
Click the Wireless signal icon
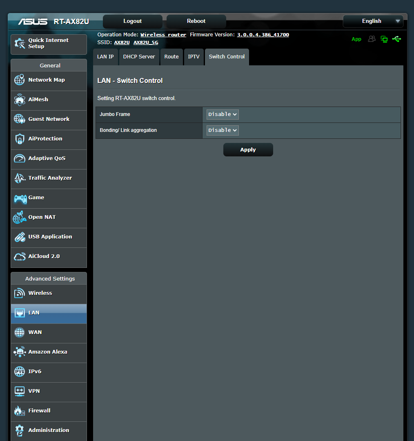coord(20,293)
